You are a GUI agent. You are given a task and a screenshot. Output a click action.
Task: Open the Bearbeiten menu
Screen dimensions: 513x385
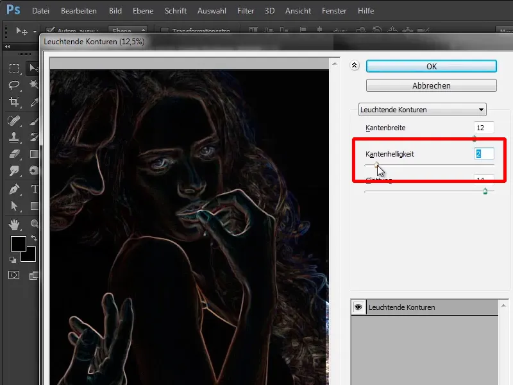click(x=79, y=11)
